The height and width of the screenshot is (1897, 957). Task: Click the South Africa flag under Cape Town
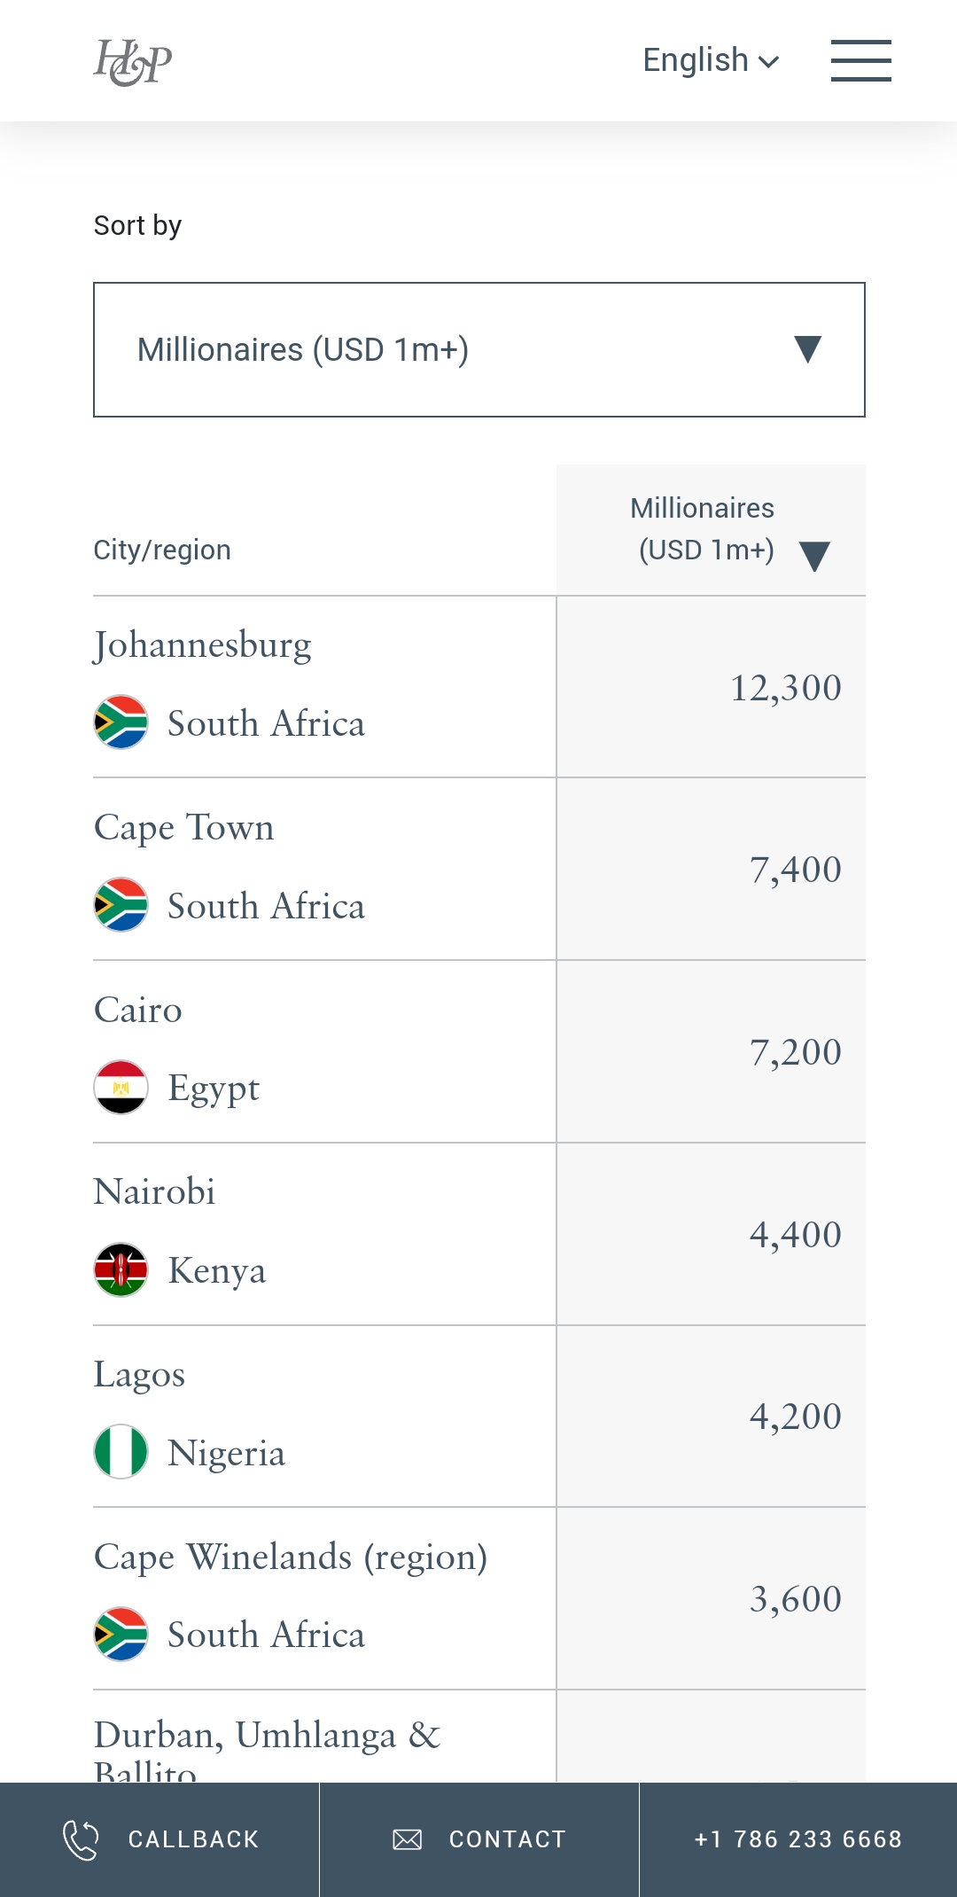click(121, 905)
